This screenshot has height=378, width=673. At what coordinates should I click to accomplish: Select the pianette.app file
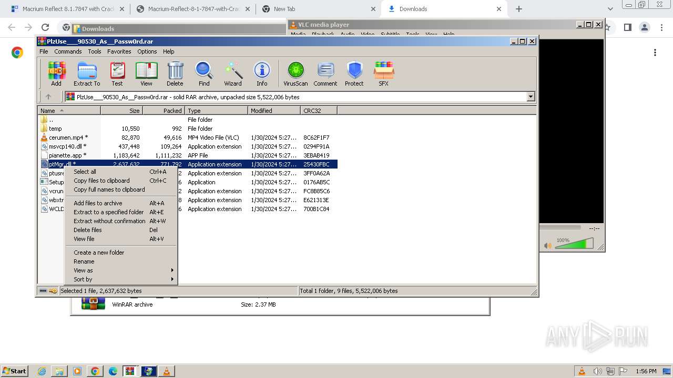coord(188,155)
